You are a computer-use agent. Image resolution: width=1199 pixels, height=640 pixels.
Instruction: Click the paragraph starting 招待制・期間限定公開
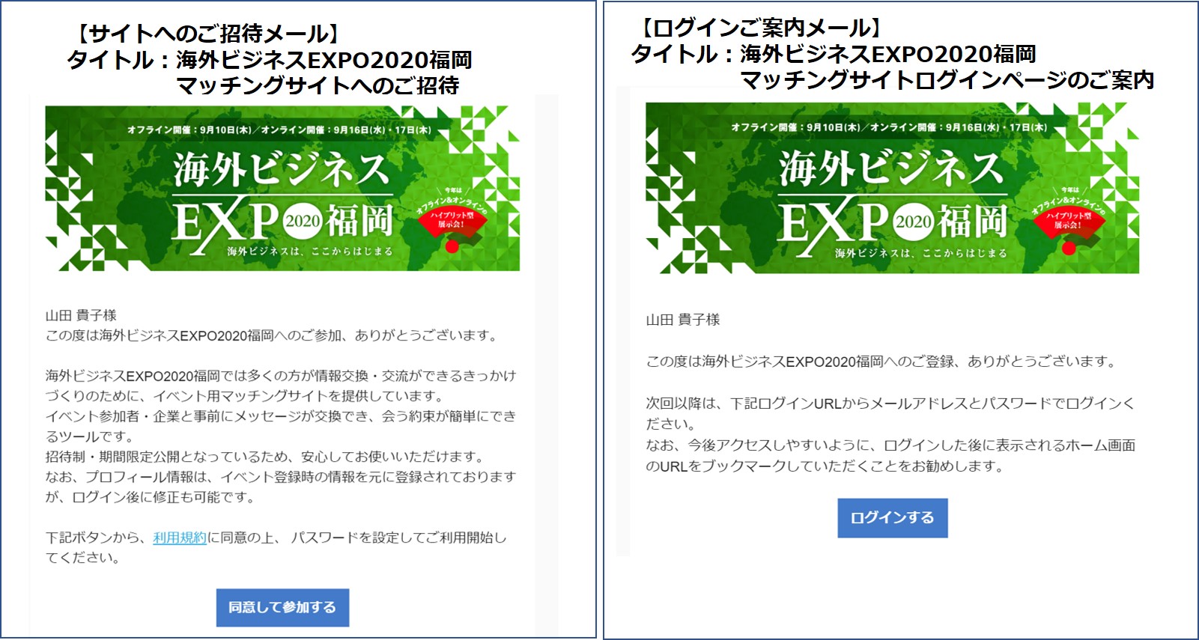tap(264, 457)
